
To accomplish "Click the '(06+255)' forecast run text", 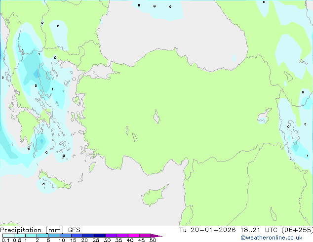I will tap(297, 230).
